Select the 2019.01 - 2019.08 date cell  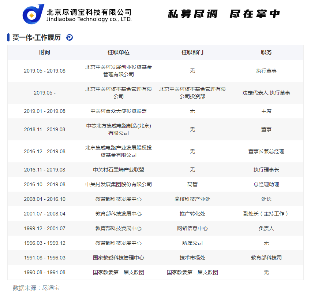45,111
